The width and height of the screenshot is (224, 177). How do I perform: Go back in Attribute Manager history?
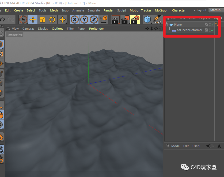coord(208,146)
